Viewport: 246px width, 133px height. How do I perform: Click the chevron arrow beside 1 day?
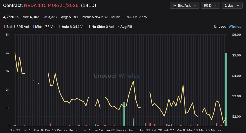pyautogui.click(x=238, y=6)
